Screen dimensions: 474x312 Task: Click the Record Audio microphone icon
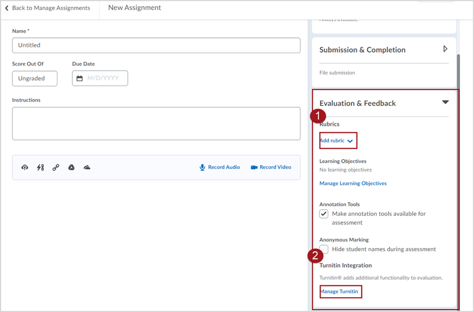tap(202, 167)
